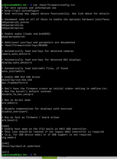Click the cat /boot/firmware/config.txt command text
The height and width of the screenshot is (159, 117).
[54, 5]
